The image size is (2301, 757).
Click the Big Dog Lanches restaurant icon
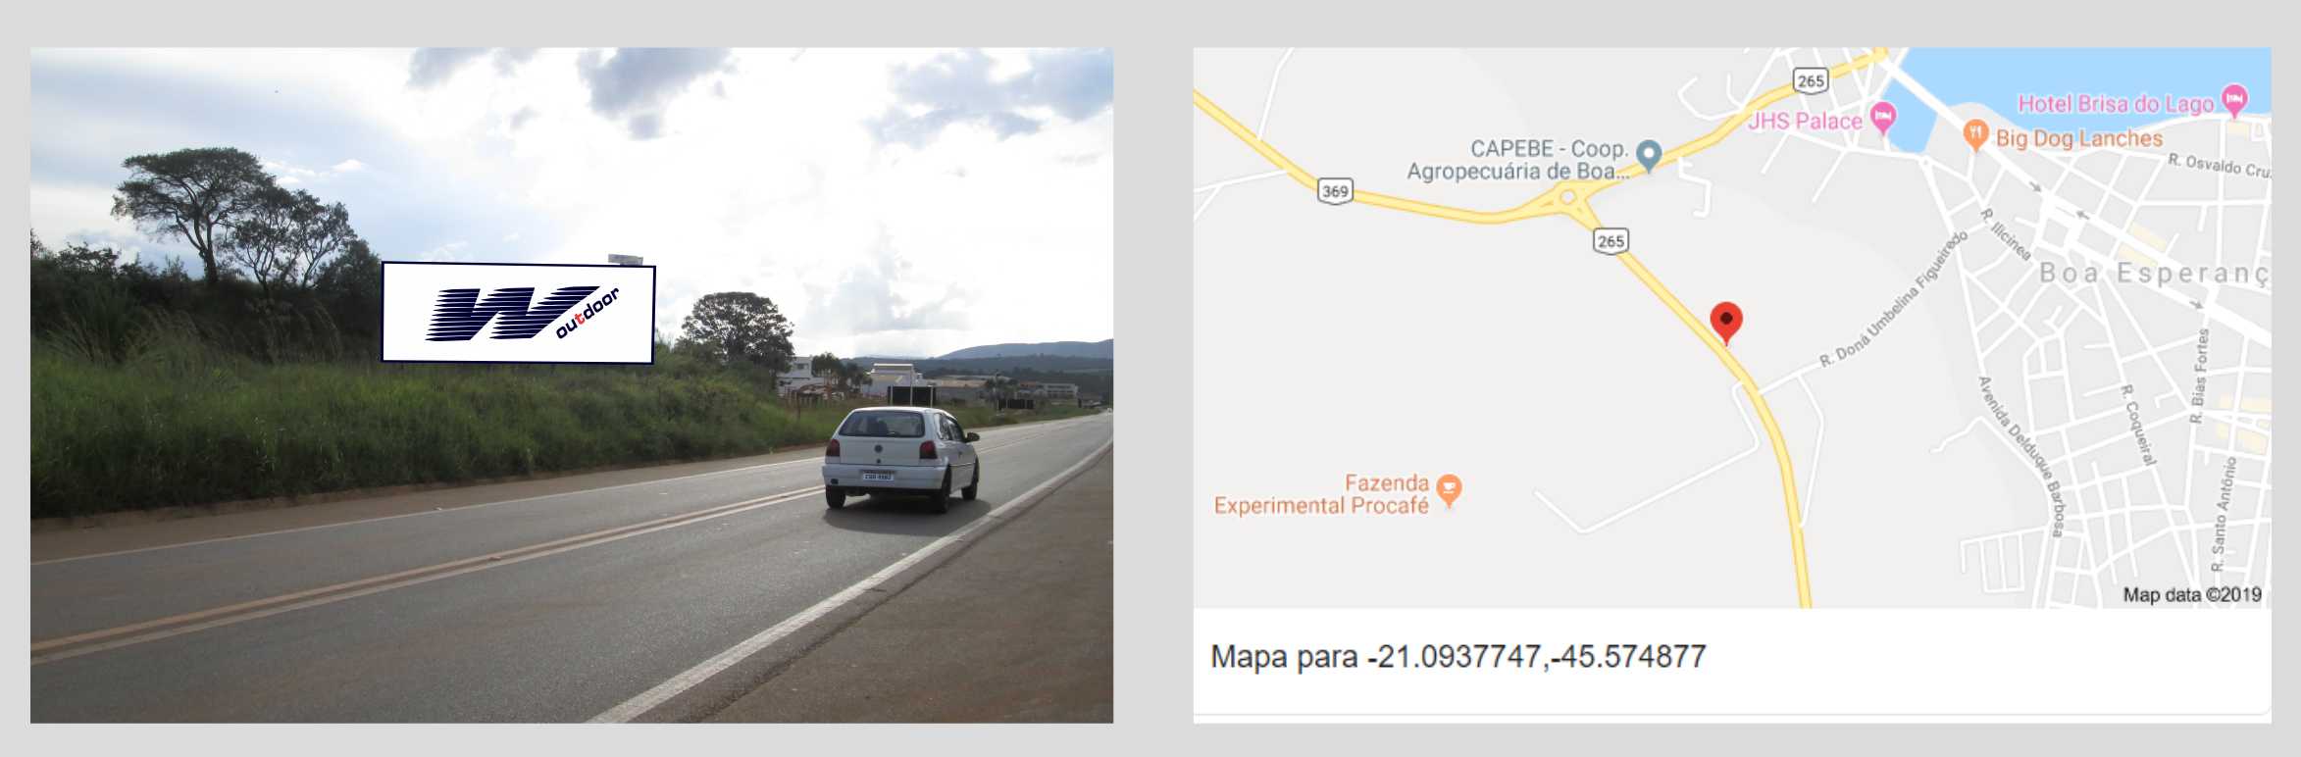click(1975, 135)
